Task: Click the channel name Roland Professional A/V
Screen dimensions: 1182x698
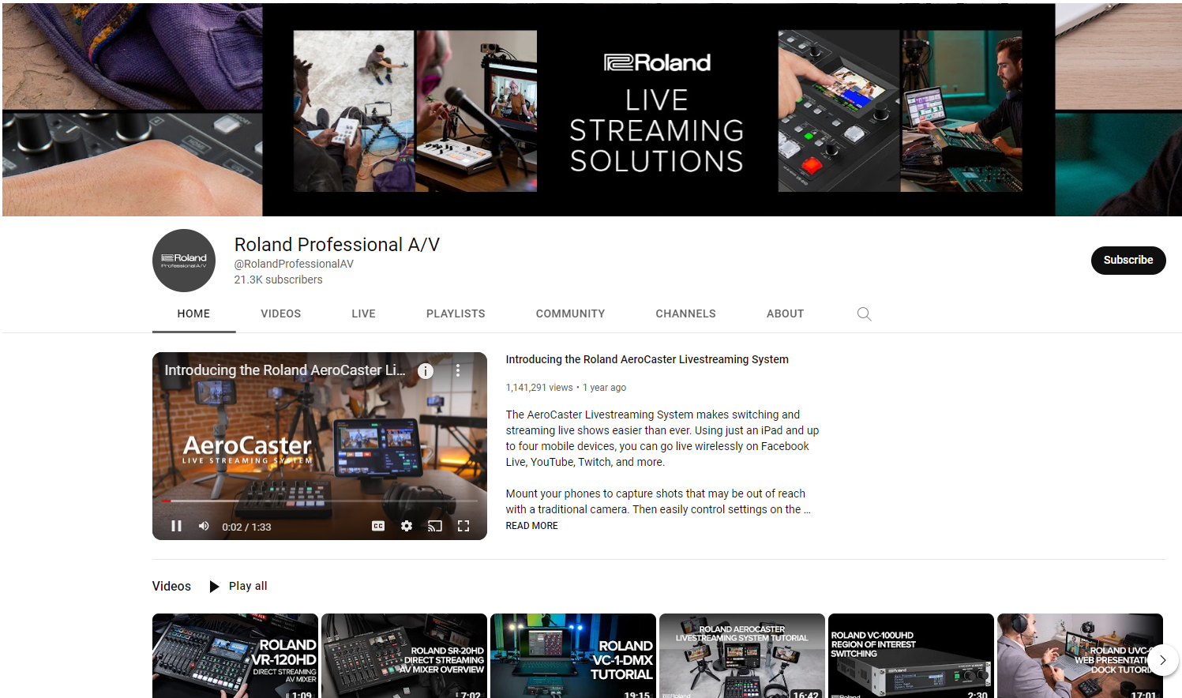Action: point(337,245)
